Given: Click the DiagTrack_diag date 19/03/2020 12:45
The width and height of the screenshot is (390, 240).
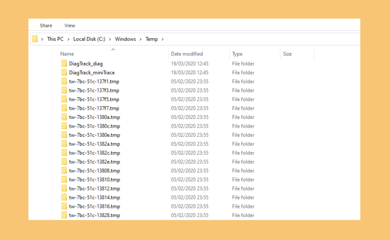Looking at the screenshot, I should point(189,64).
